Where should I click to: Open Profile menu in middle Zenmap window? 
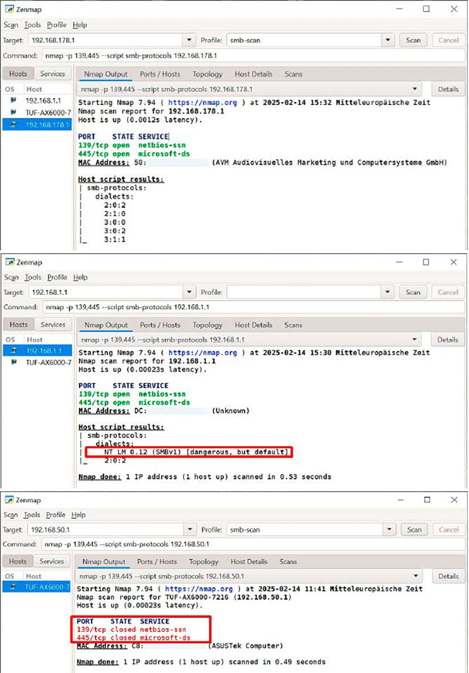coord(57,277)
